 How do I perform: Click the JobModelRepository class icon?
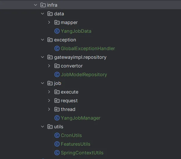(x=57, y=74)
